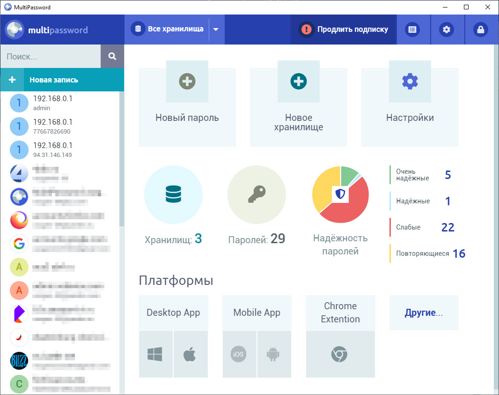
Task: Select entry with Firefox icon
Action: 60,220
